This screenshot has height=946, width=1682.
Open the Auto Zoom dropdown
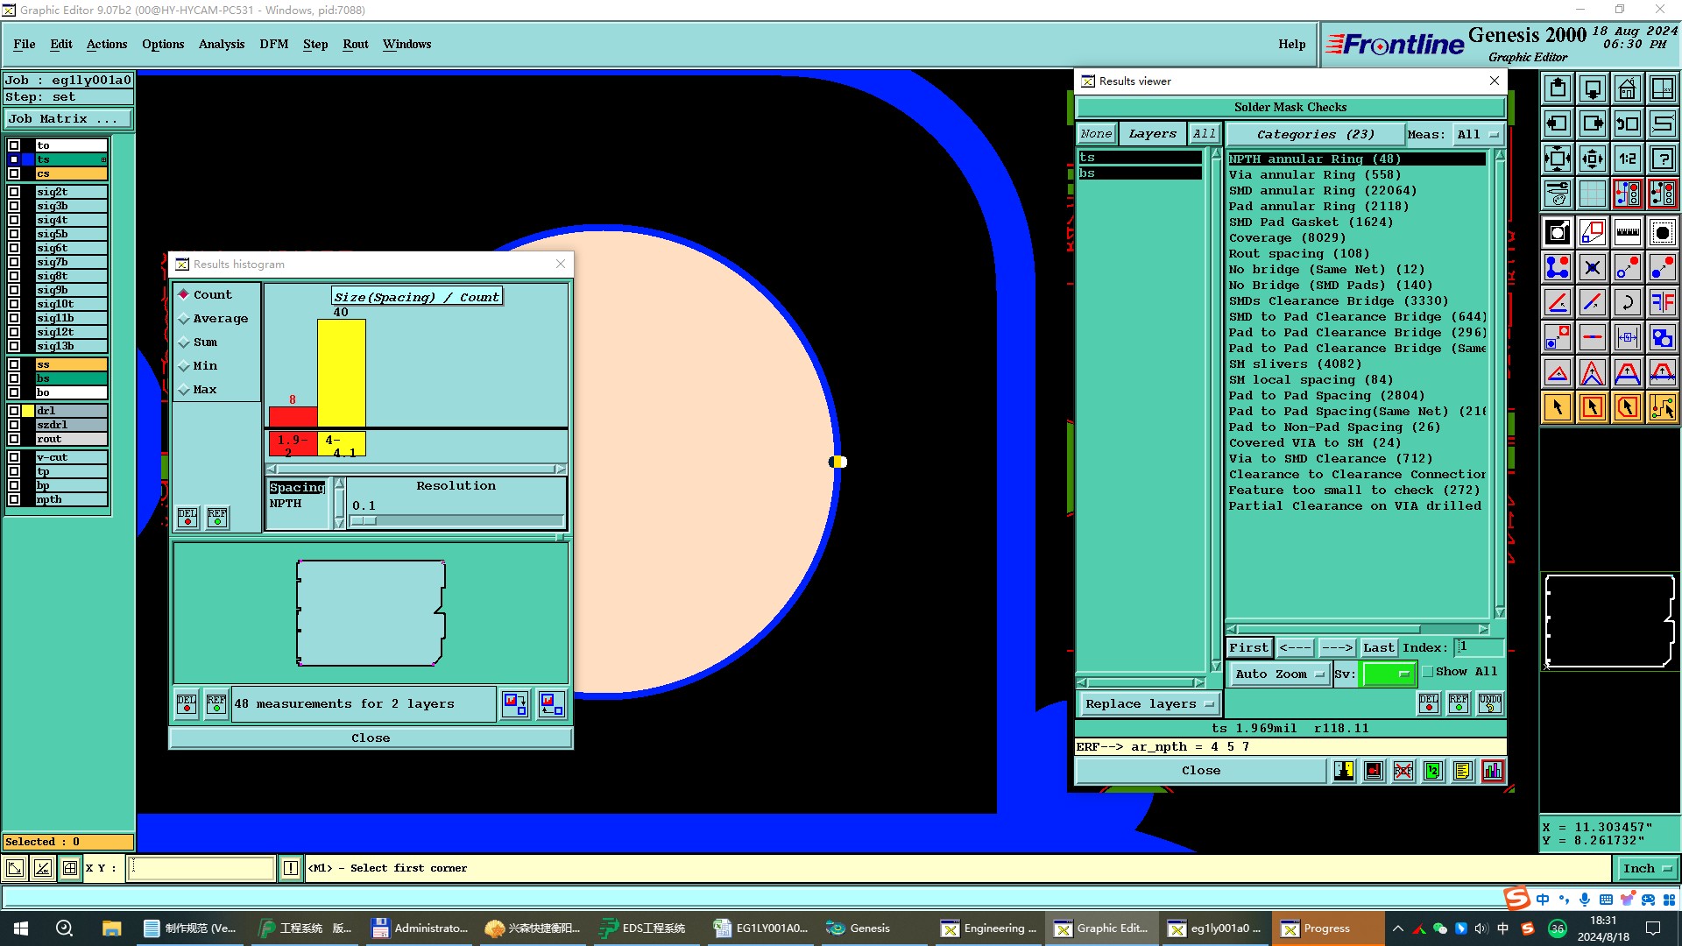pos(1279,674)
